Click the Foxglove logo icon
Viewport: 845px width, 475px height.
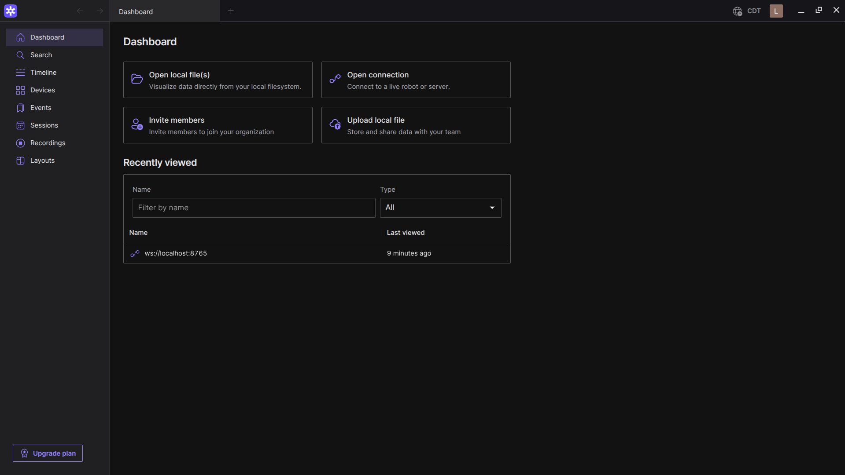coord(11,11)
